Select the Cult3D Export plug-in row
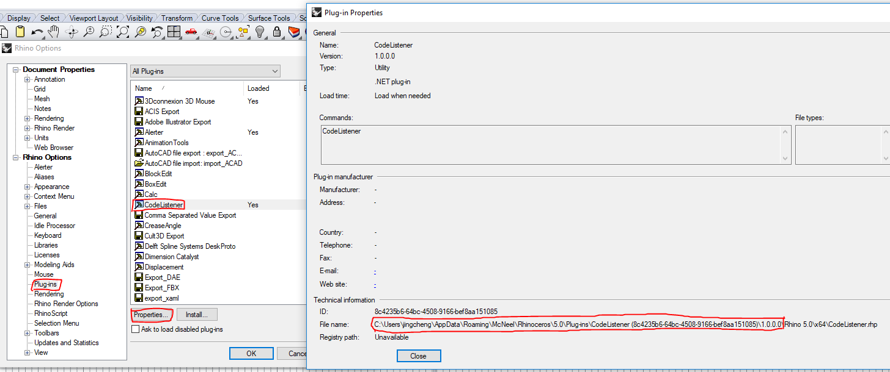The height and width of the screenshot is (372, 890). coord(164,236)
